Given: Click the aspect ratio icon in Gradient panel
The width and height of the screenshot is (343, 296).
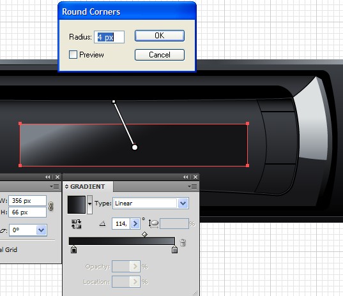Looking at the screenshot, I should pos(153,224).
